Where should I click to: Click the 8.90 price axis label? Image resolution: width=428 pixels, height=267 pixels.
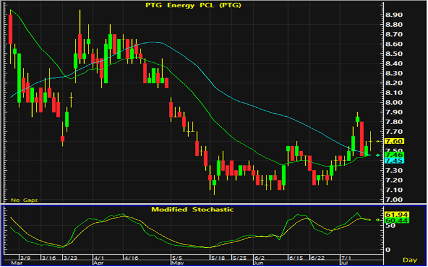pyautogui.click(x=394, y=15)
